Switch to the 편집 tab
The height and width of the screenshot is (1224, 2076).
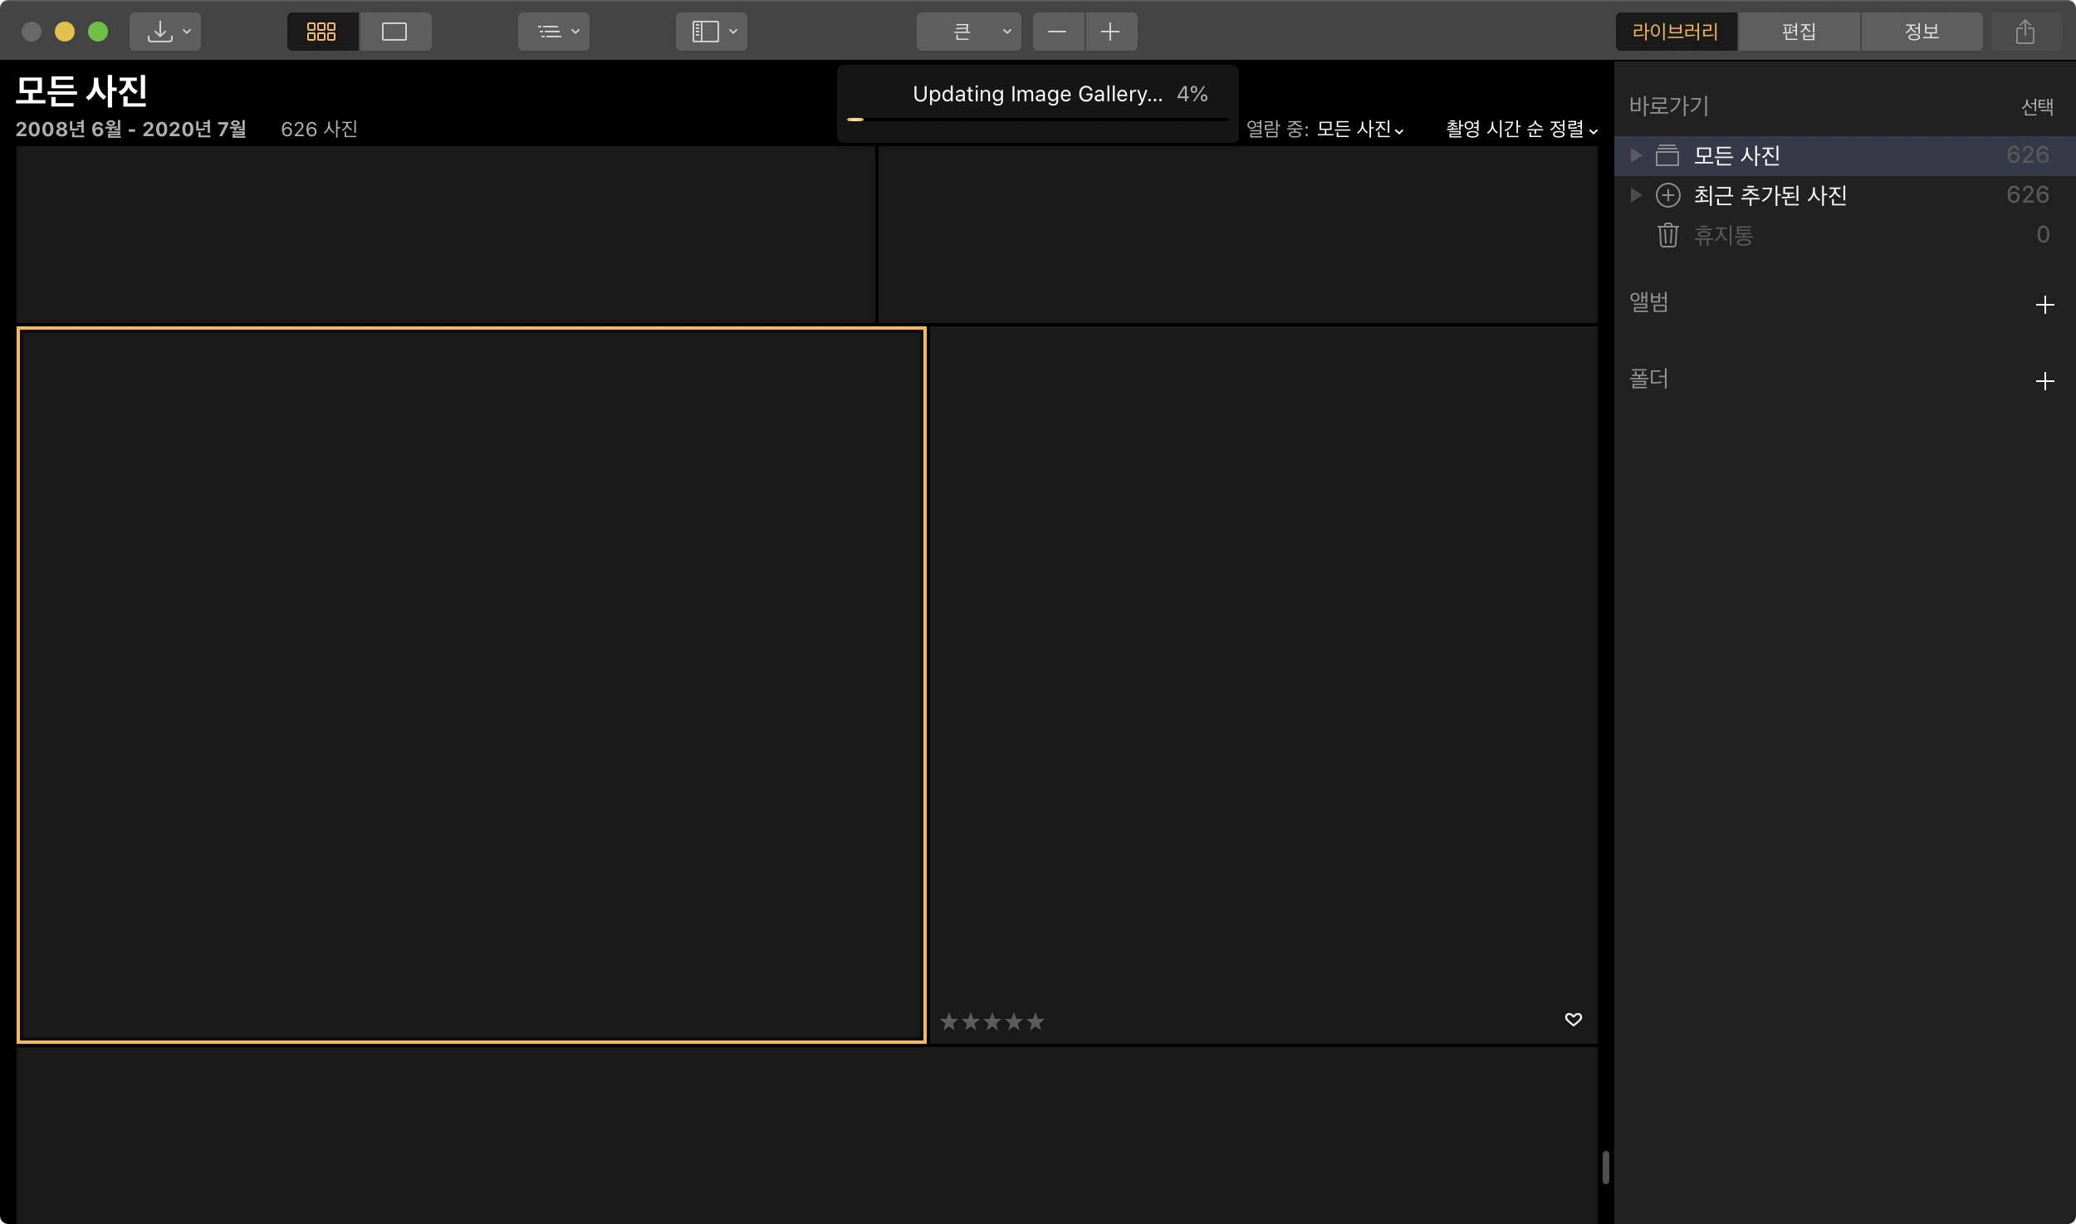tap(1799, 32)
